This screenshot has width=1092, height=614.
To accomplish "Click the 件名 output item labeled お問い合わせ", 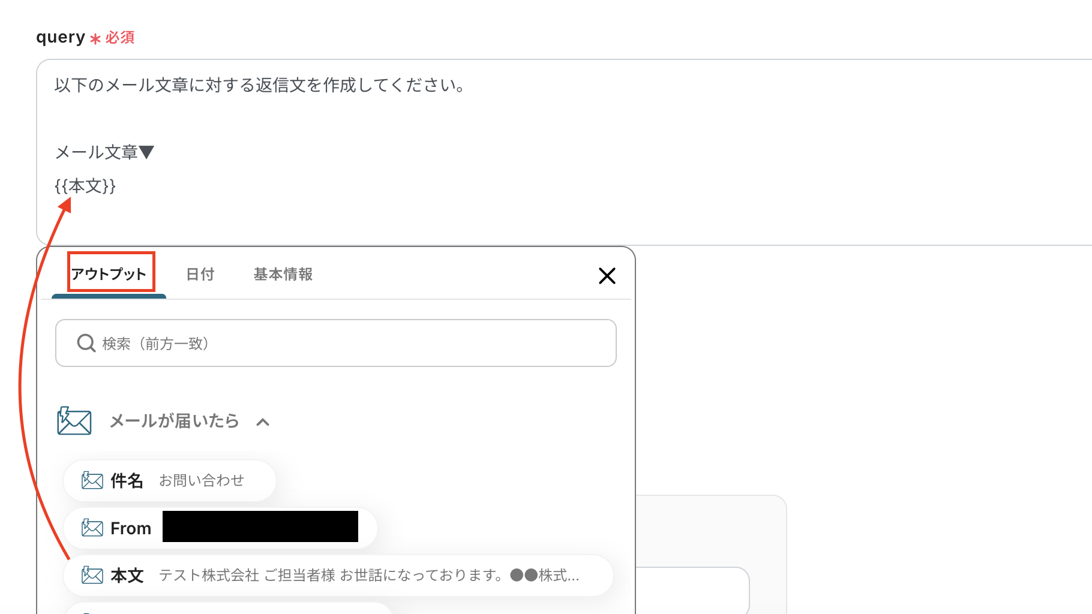I will [x=168, y=480].
